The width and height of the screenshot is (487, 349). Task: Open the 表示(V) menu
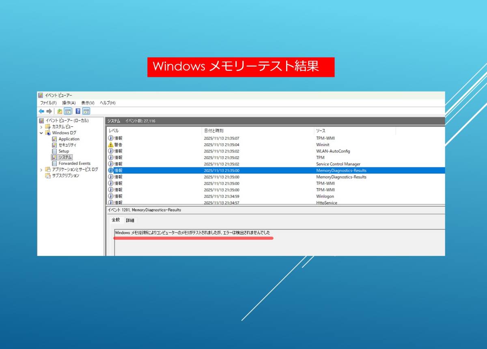[88, 103]
